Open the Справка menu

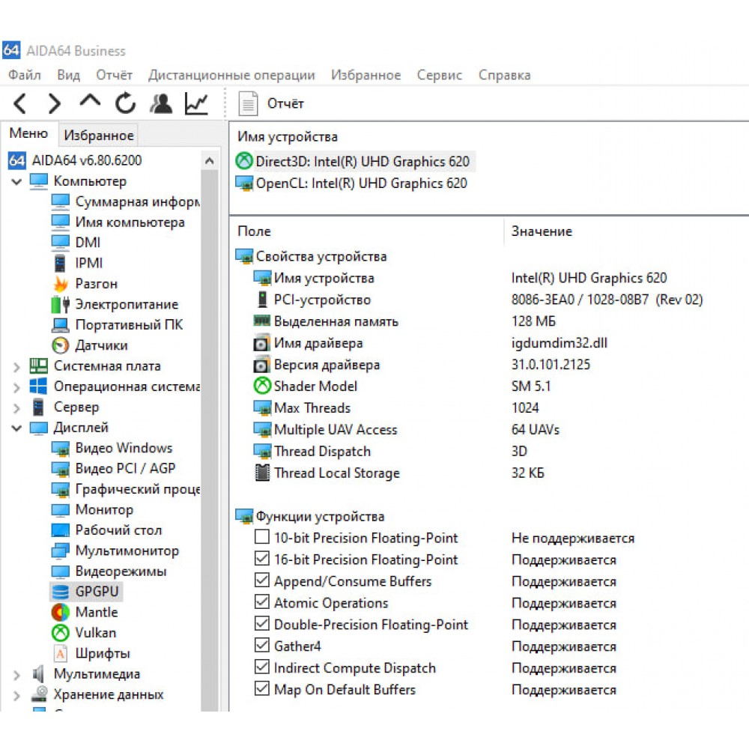(504, 75)
